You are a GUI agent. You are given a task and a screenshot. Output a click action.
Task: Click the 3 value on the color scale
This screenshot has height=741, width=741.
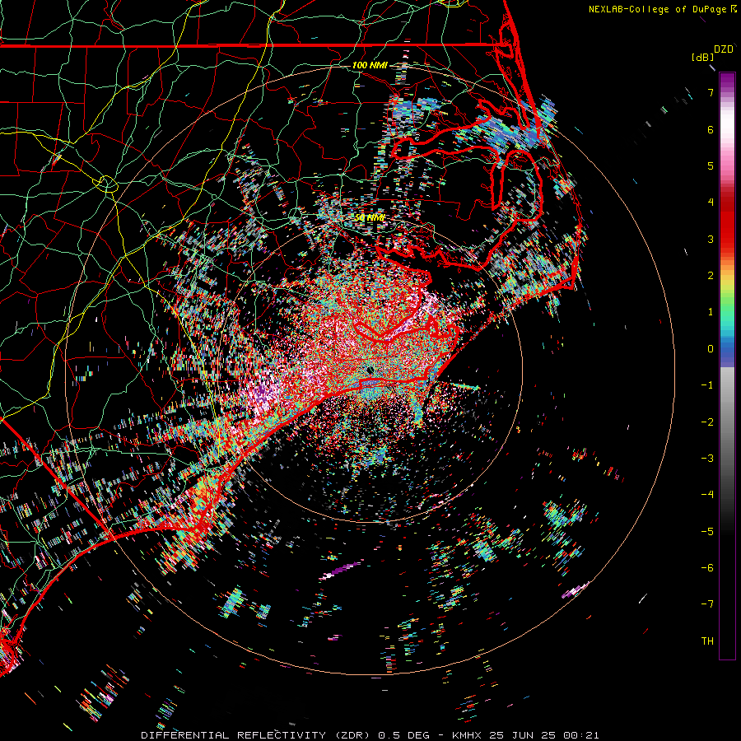pyautogui.click(x=711, y=239)
